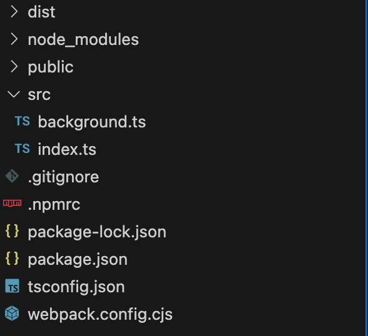368x336 pixels.
Task: Expand the node_modules folder arrow
Action: pyautogui.click(x=14, y=39)
